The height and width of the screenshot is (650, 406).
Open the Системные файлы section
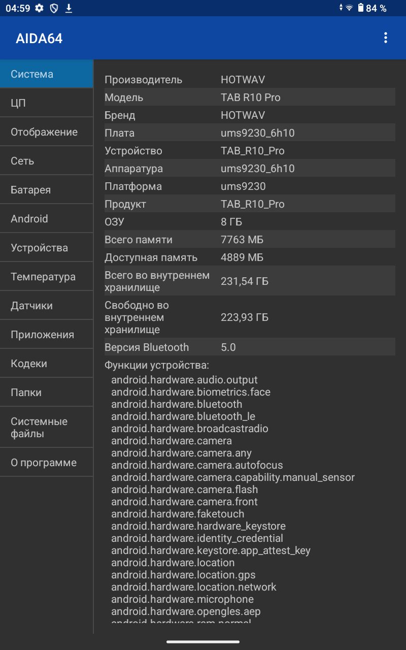point(46,428)
